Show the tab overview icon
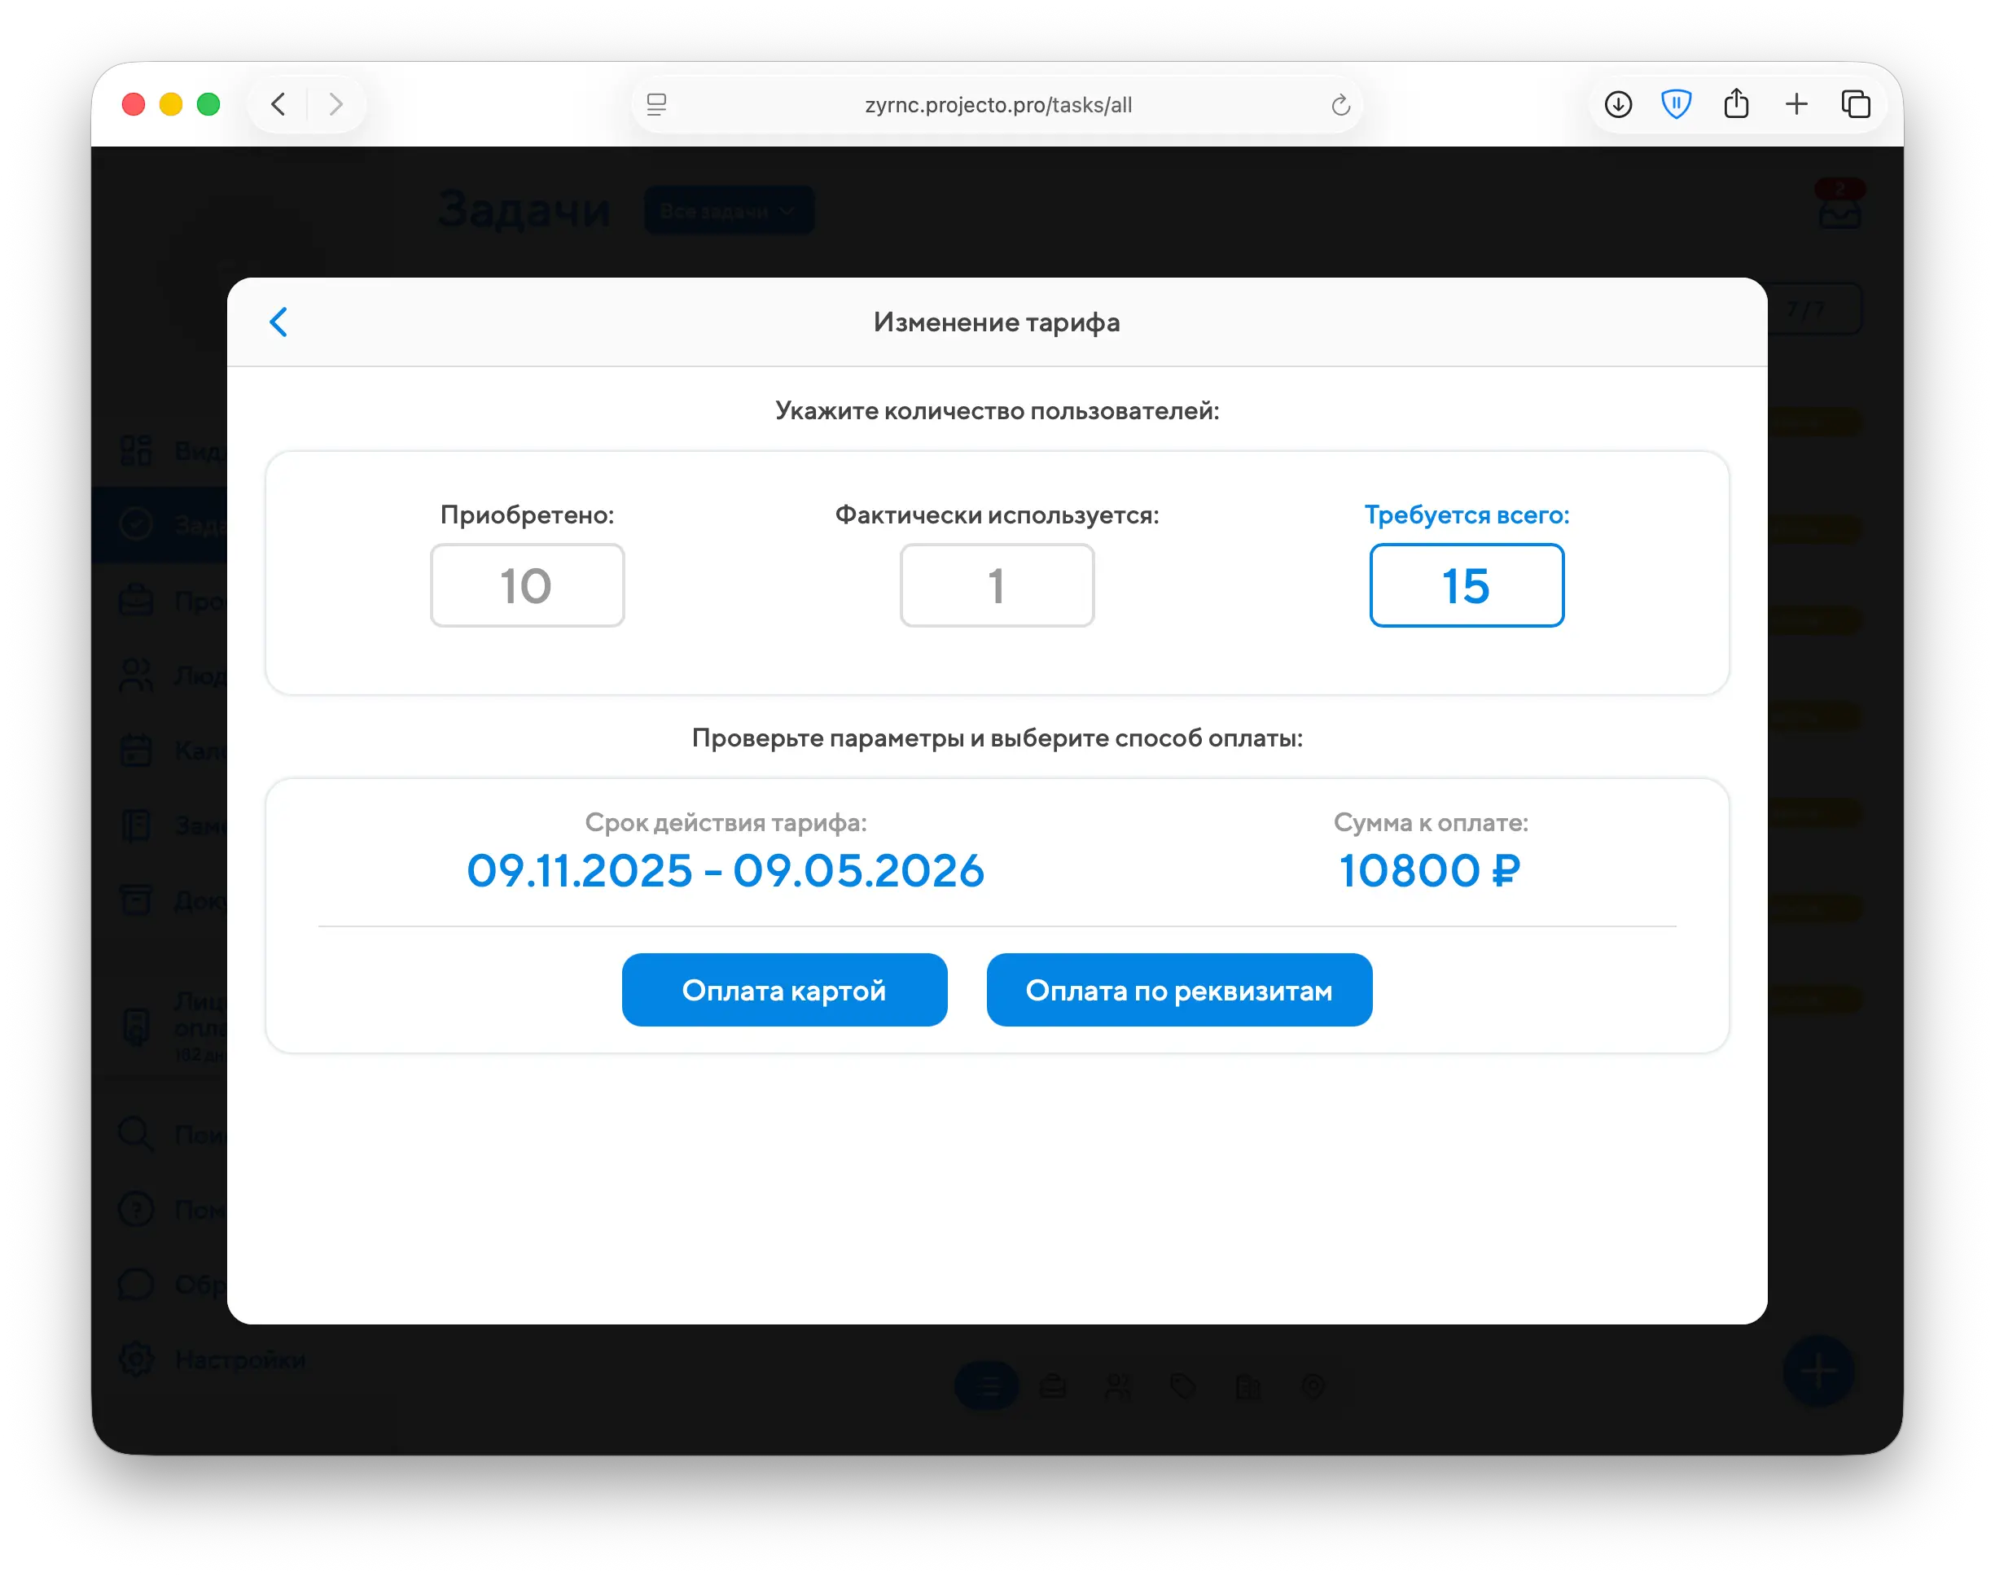This screenshot has width=1995, height=1576. [1856, 104]
